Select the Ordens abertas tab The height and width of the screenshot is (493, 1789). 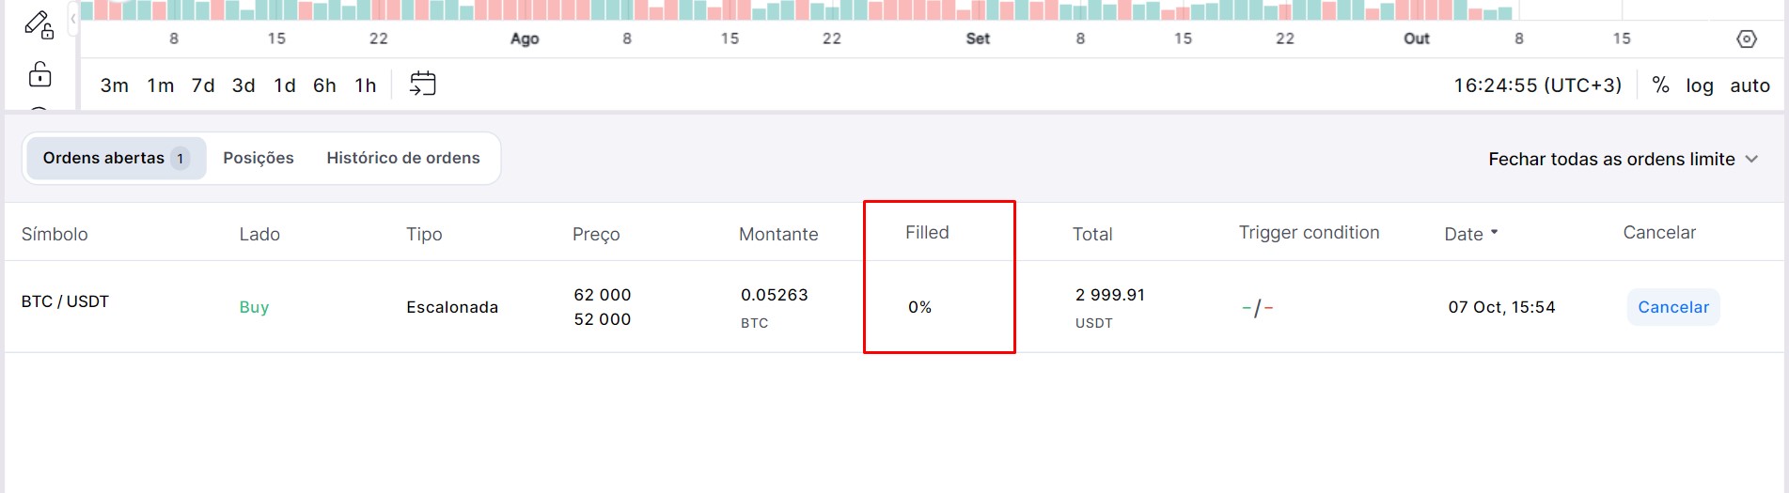click(116, 158)
